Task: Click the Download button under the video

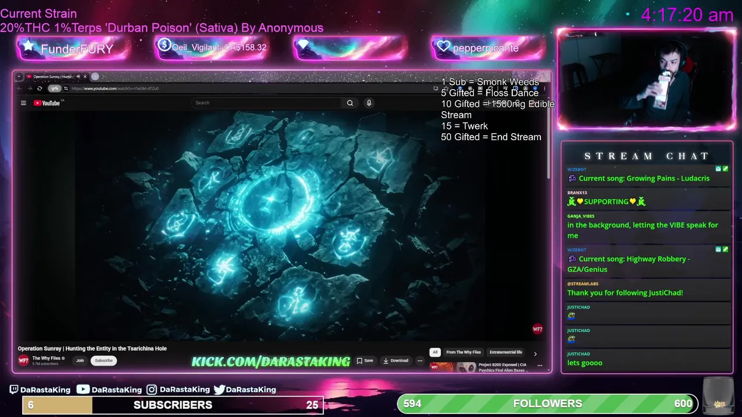Action: [395, 360]
